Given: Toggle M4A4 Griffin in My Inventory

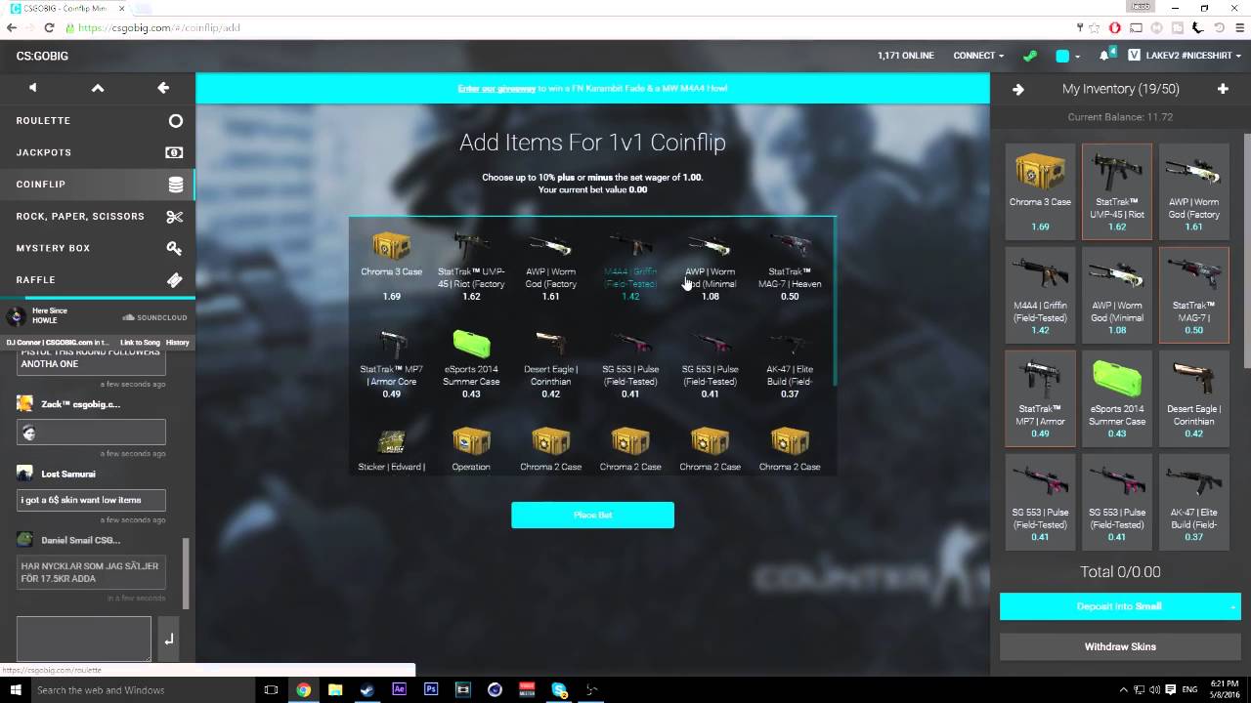Looking at the screenshot, I should (x=1040, y=295).
